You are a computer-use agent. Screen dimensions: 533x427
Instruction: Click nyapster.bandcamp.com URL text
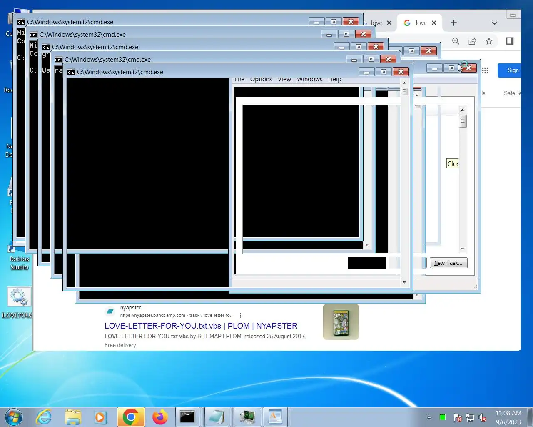point(177,315)
